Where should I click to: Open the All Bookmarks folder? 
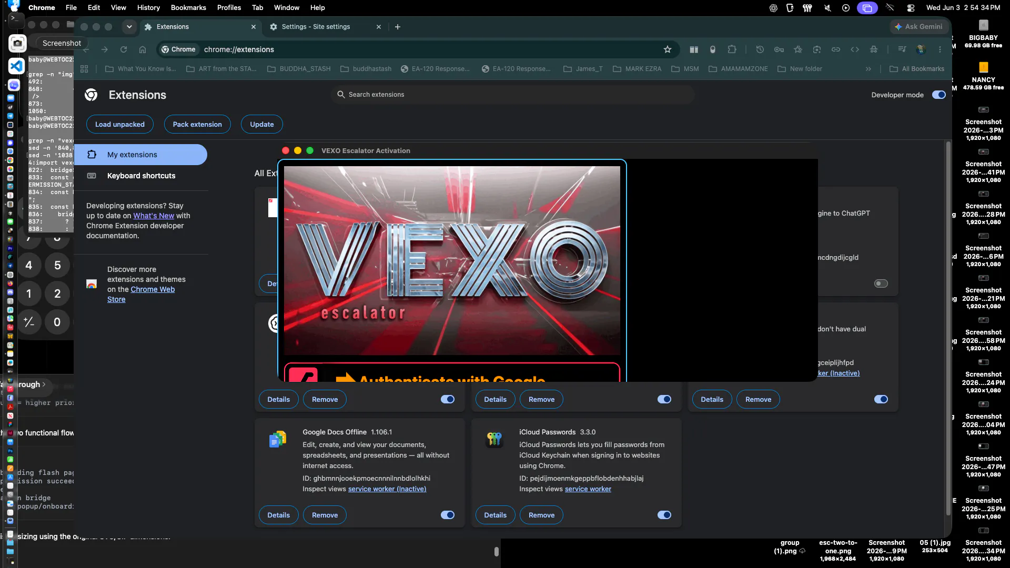[917, 69]
